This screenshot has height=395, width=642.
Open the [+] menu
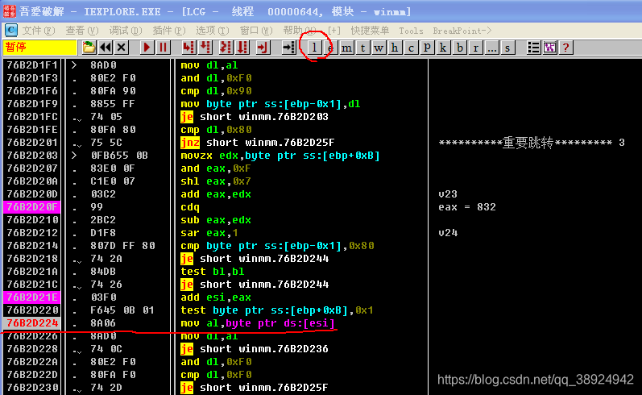click(x=334, y=31)
